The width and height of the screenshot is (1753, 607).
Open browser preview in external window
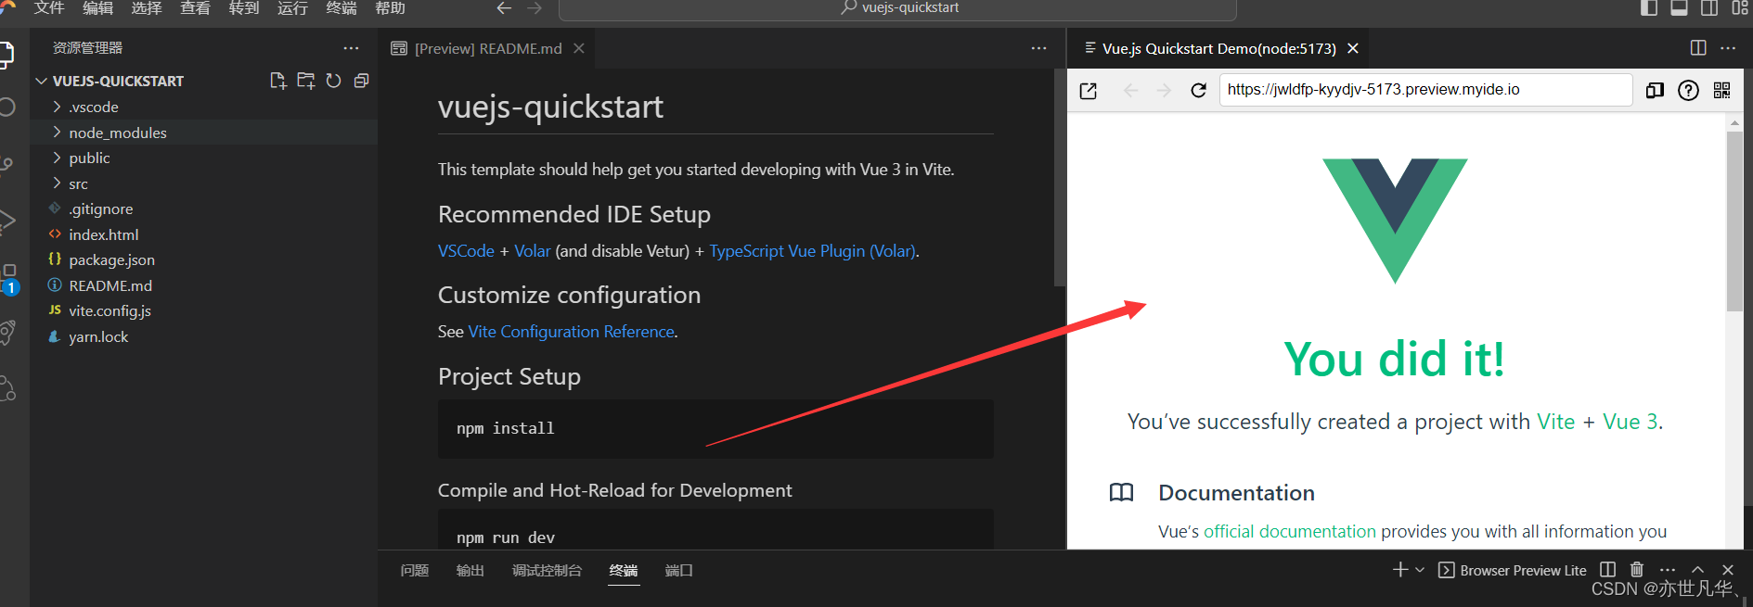pos(1089,91)
